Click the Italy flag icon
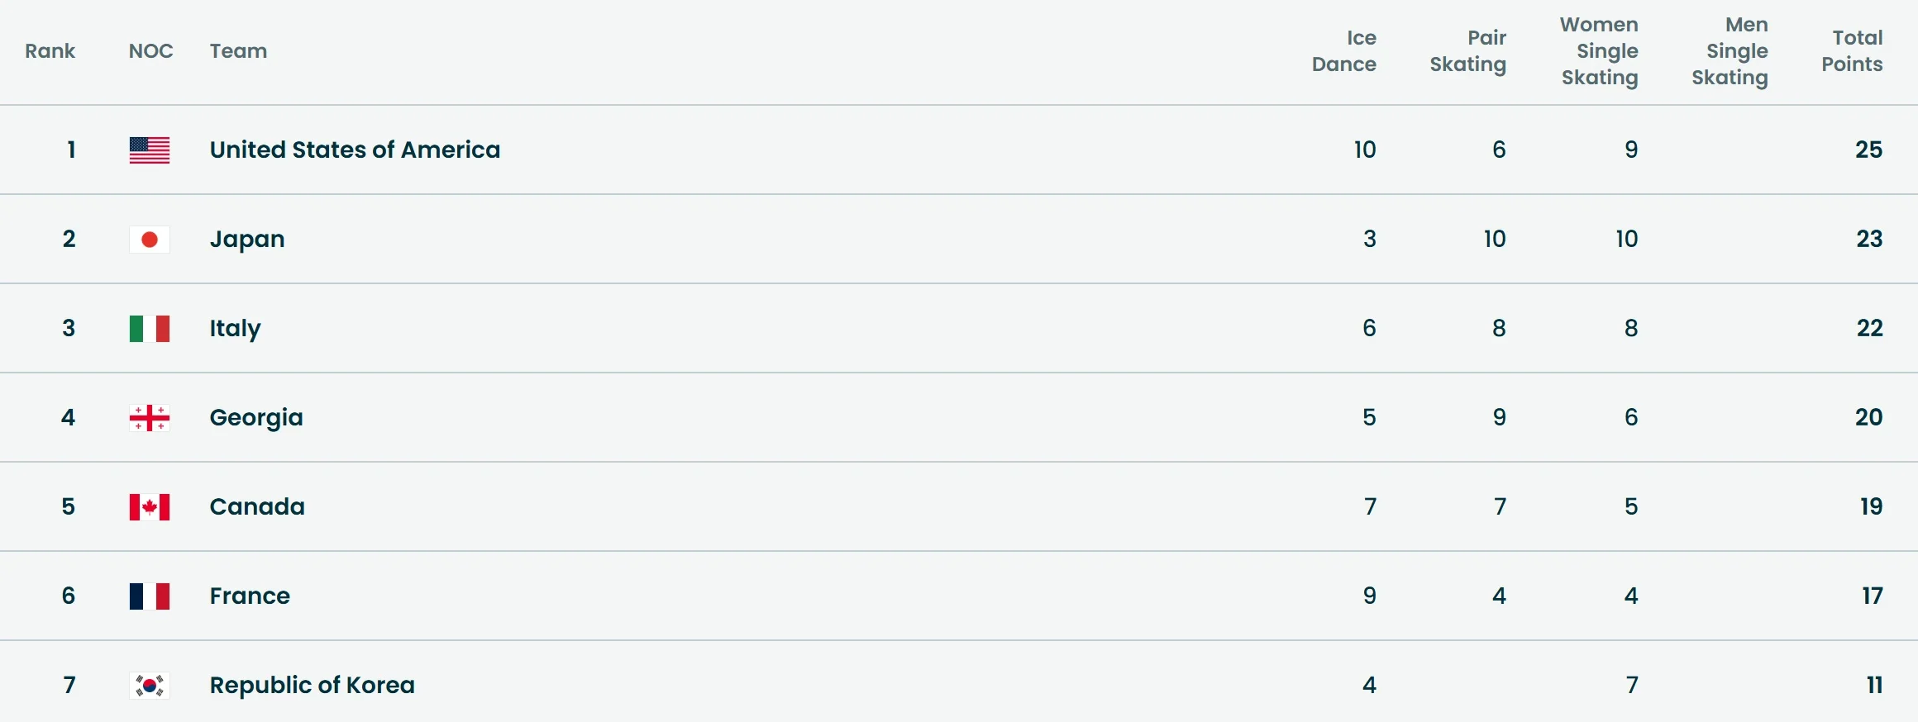This screenshot has width=1918, height=722. 150,328
